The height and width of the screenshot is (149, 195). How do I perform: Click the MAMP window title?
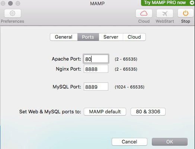(97, 3)
